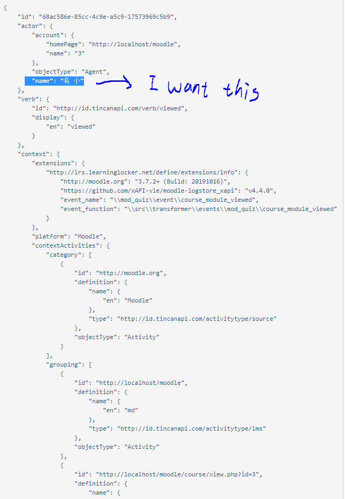
Task: Click the activitytype/lms type URL
Action: [x=191, y=428]
